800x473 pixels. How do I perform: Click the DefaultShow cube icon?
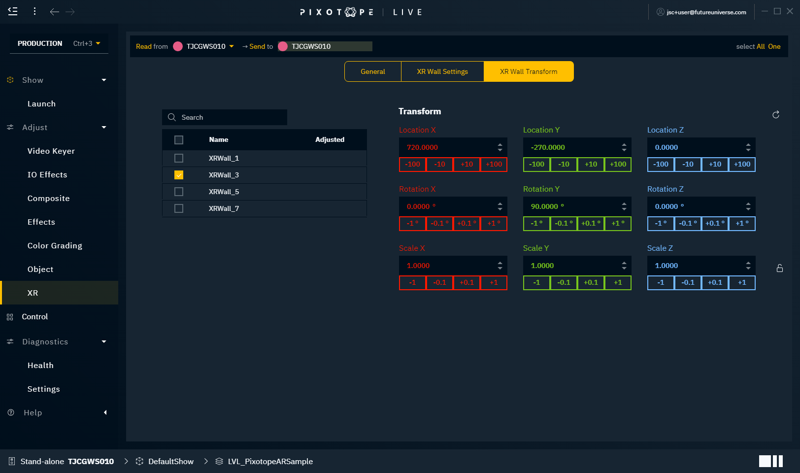139,461
